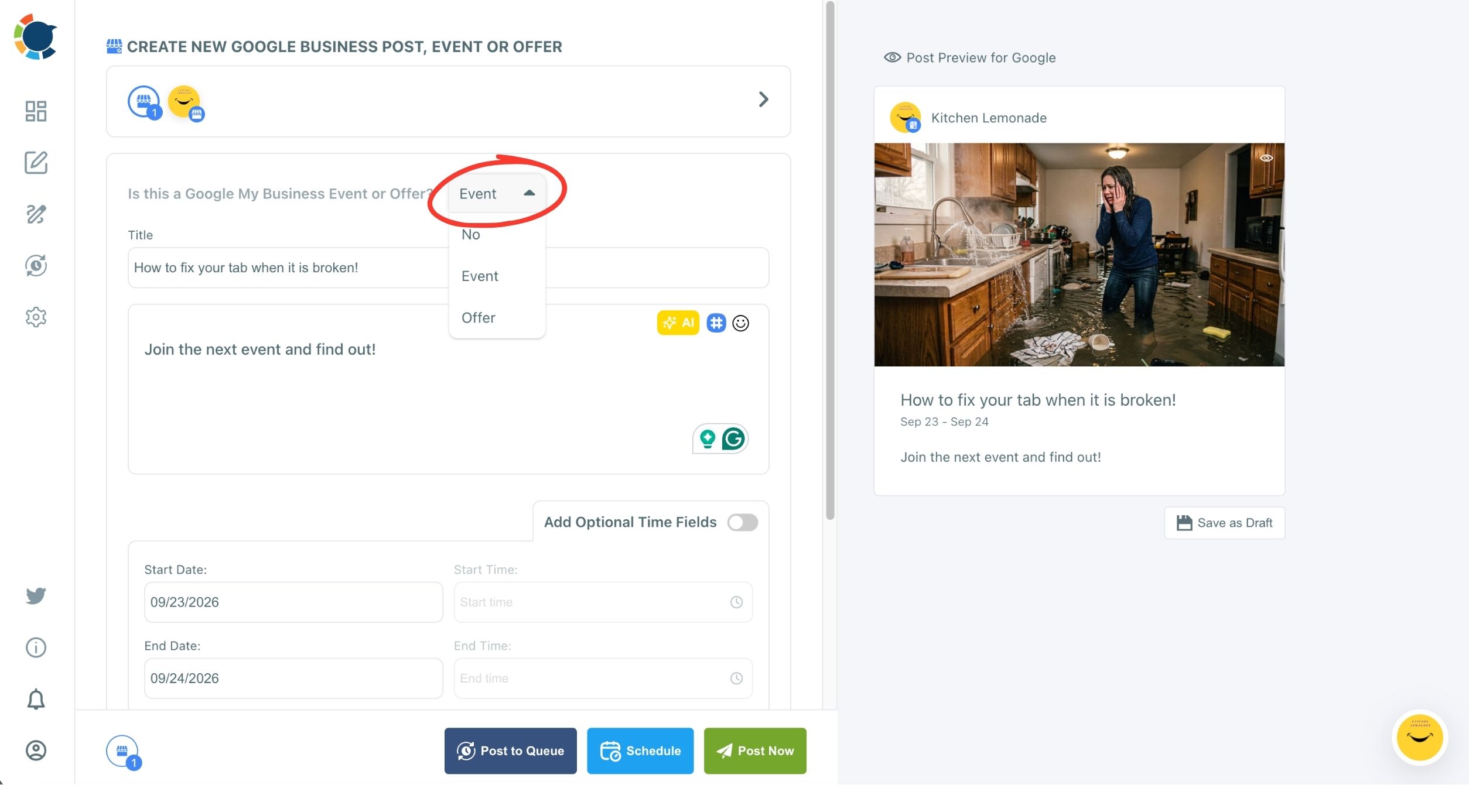1469x785 pixels.
Task: Open the hashtag suggestions icon
Action: click(716, 323)
